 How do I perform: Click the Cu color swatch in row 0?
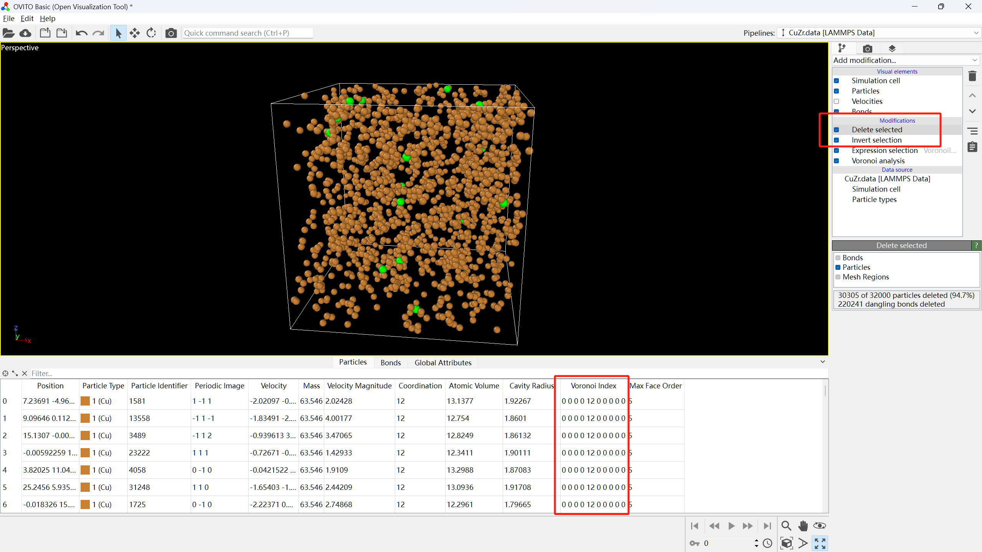[85, 401]
